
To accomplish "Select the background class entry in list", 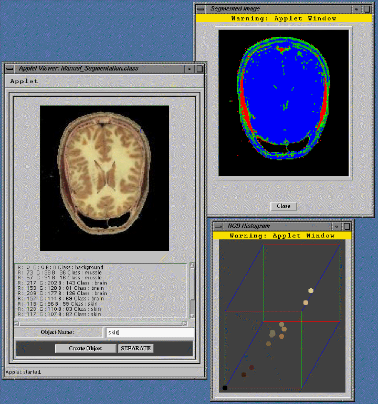I will (60, 267).
